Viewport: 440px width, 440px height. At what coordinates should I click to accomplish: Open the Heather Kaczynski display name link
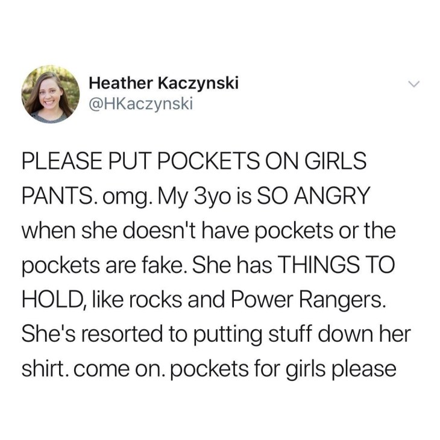click(x=163, y=83)
